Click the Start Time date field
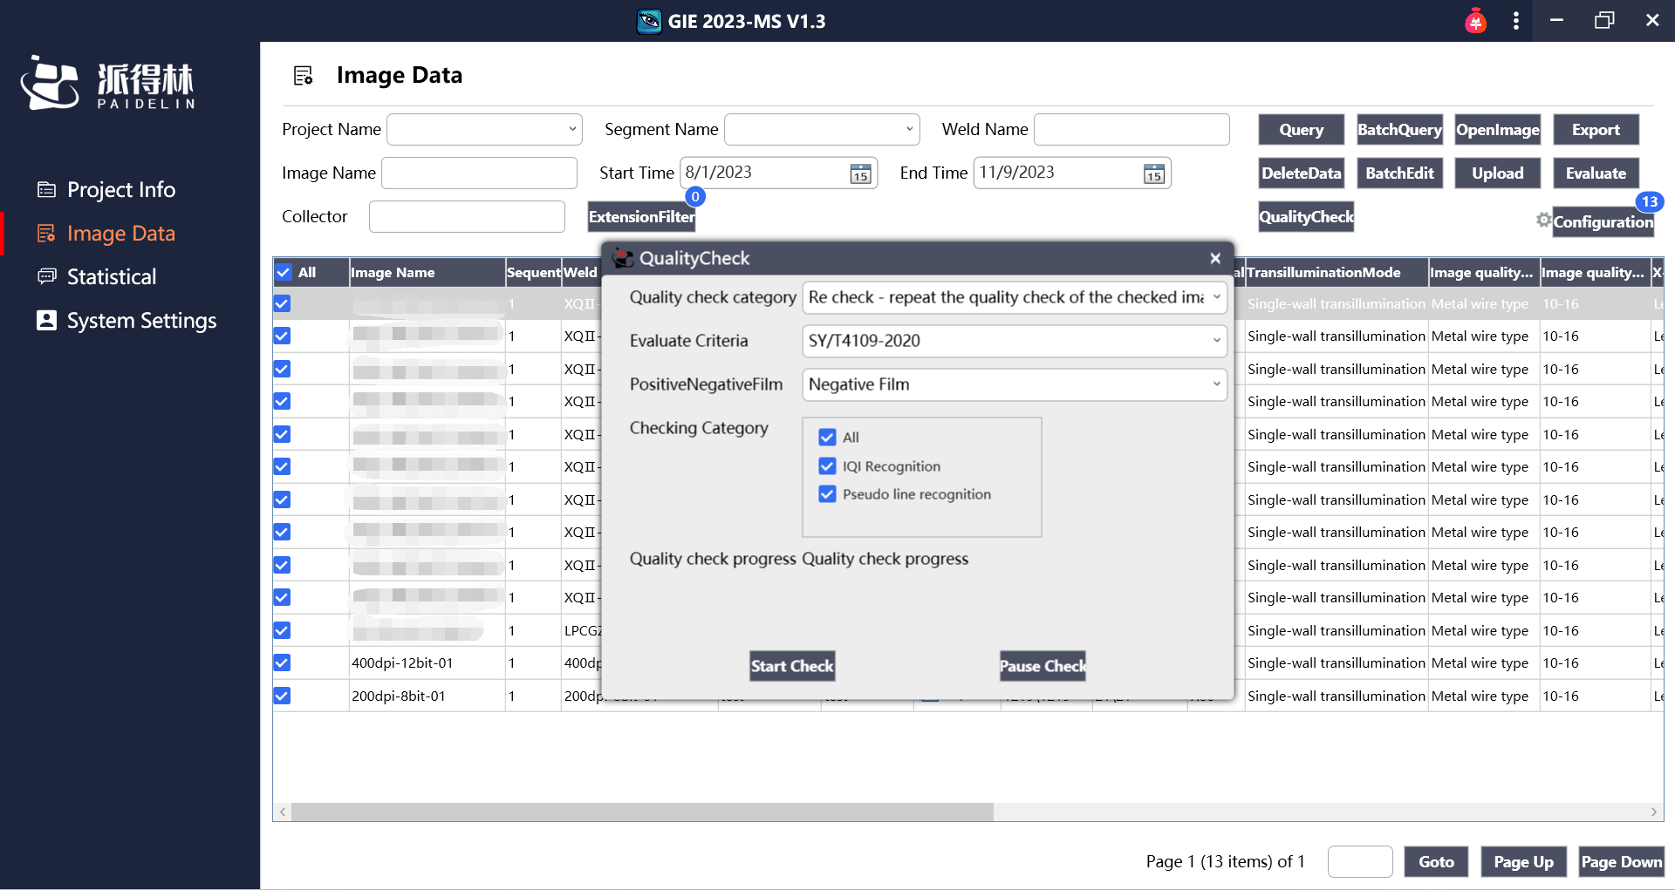 pos(778,173)
